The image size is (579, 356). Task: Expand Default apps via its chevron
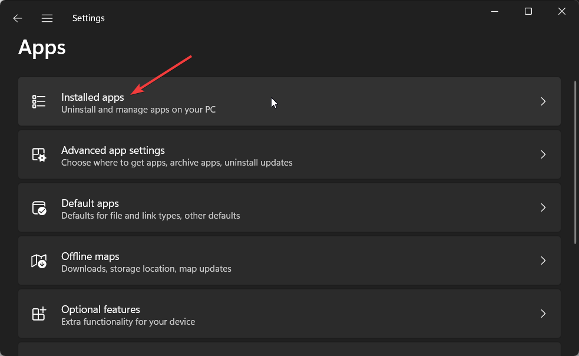coord(543,207)
